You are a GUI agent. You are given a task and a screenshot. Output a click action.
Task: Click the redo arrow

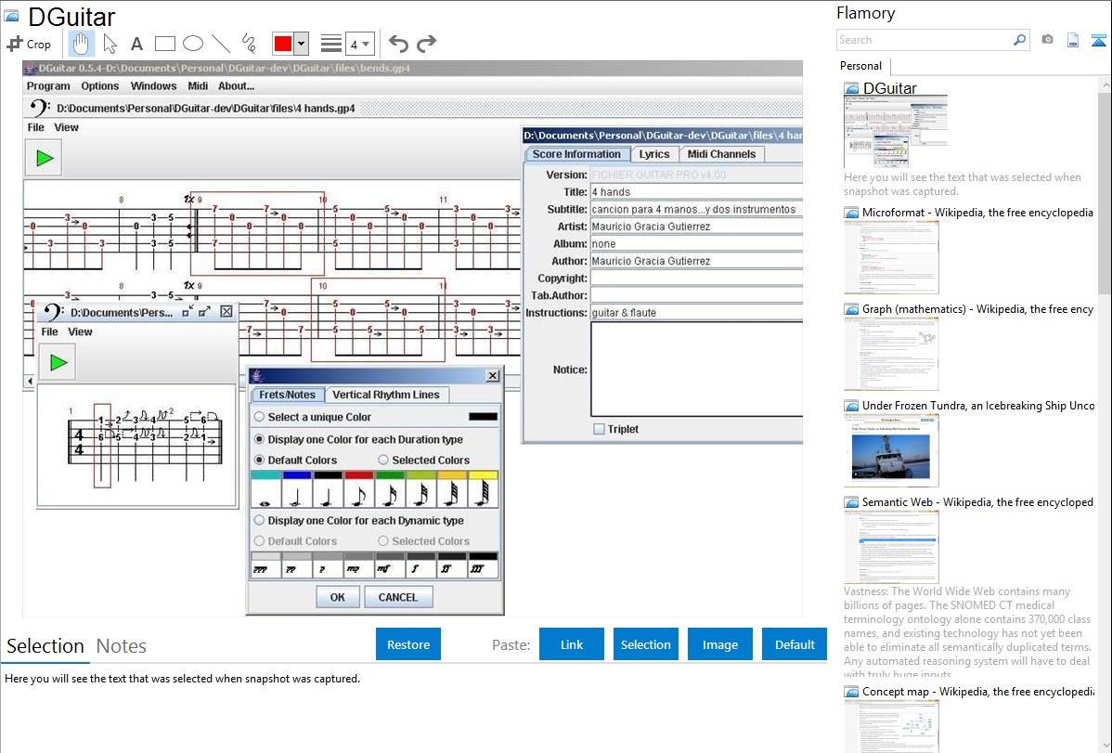(426, 44)
